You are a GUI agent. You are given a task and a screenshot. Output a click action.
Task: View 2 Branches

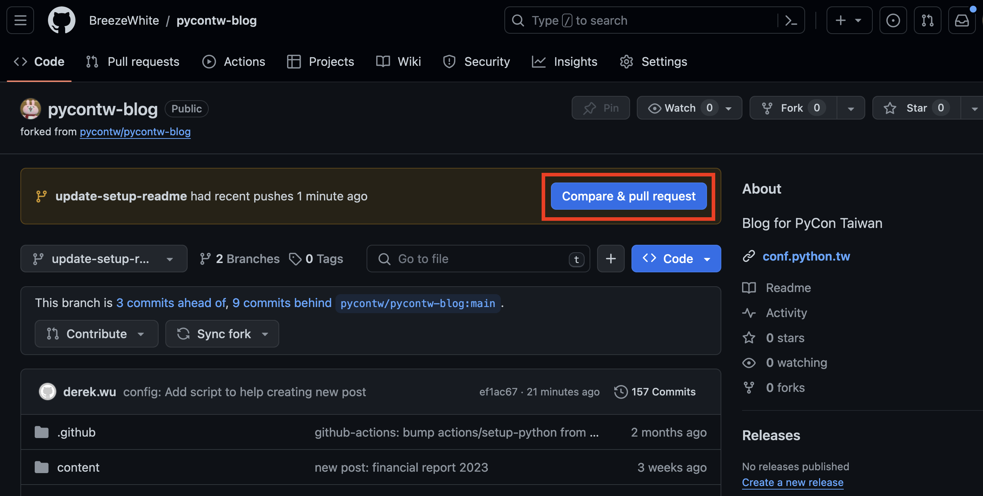(x=239, y=259)
